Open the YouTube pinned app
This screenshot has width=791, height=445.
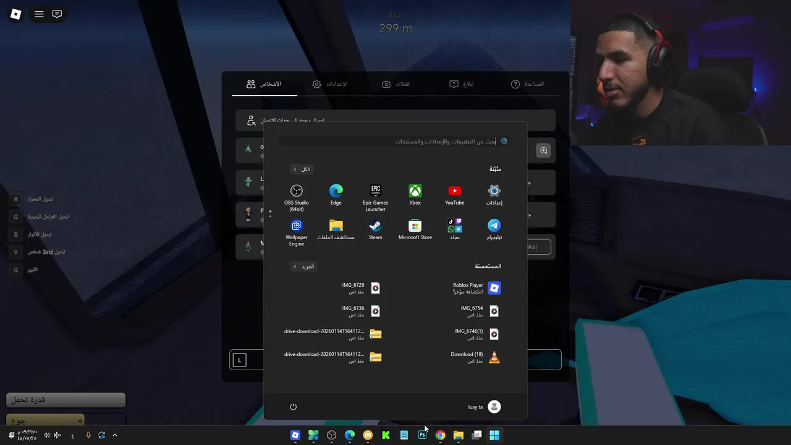coord(455,195)
